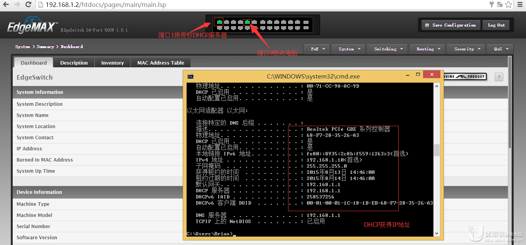Image resolution: width=526 pixels, height=245 pixels.
Task: Click the Log Out button
Action: pyautogui.click(x=496, y=25)
